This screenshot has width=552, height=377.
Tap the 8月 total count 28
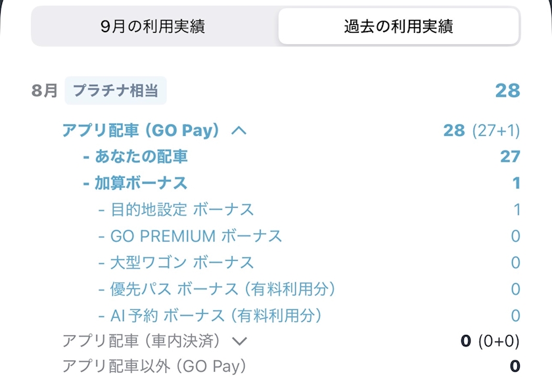507,91
